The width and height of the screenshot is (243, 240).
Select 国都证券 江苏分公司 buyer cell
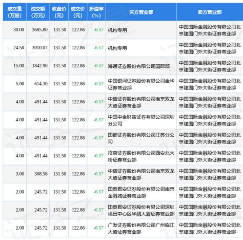pyautogui.click(x=141, y=138)
